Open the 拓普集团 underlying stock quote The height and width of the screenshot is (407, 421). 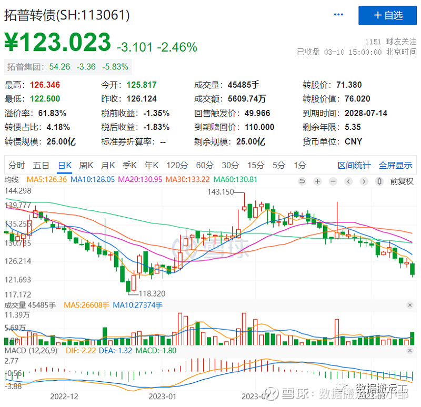pyautogui.click(x=68, y=67)
